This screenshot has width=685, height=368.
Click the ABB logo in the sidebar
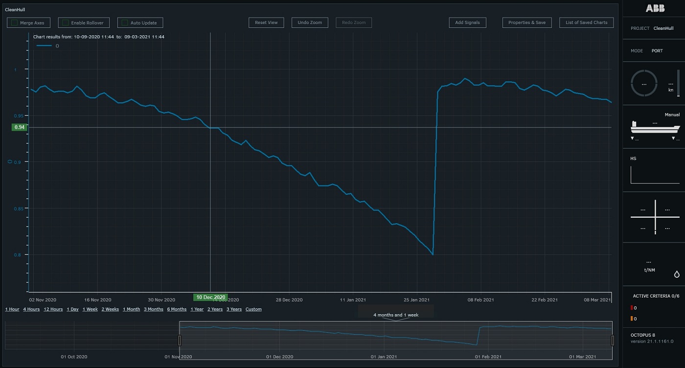coord(655,8)
